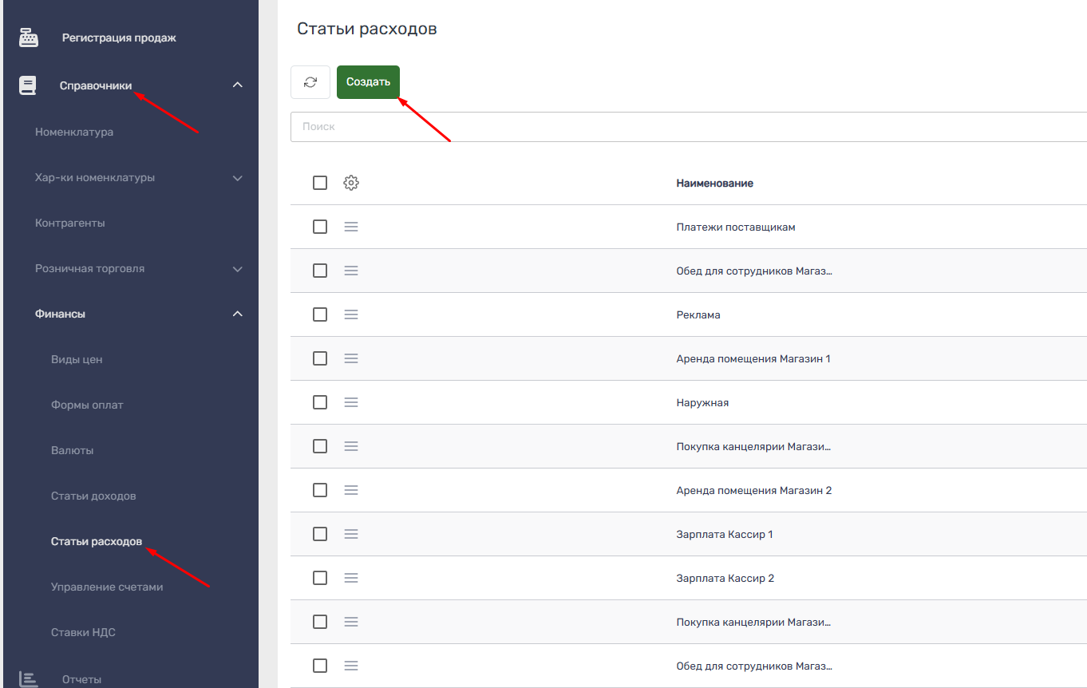Toggle the select-all checkbox in header

tap(320, 183)
